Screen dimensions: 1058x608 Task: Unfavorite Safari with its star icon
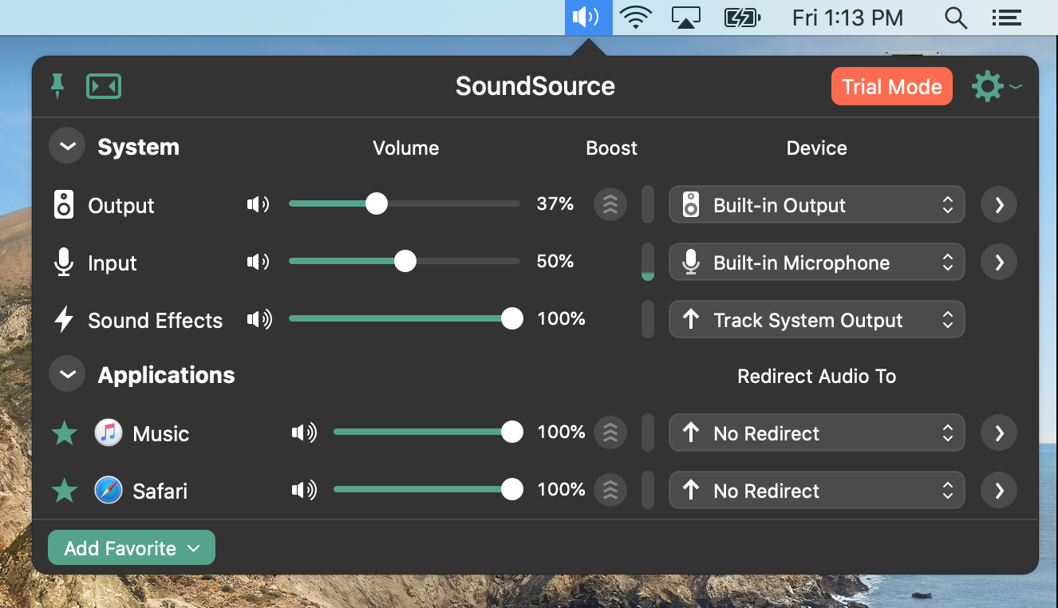(x=64, y=491)
